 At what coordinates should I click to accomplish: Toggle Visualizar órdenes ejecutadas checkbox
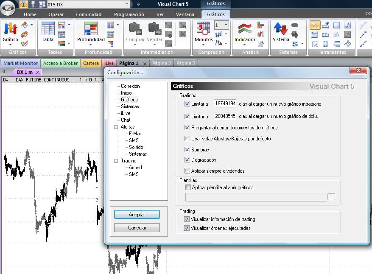click(x=187, y=228)
